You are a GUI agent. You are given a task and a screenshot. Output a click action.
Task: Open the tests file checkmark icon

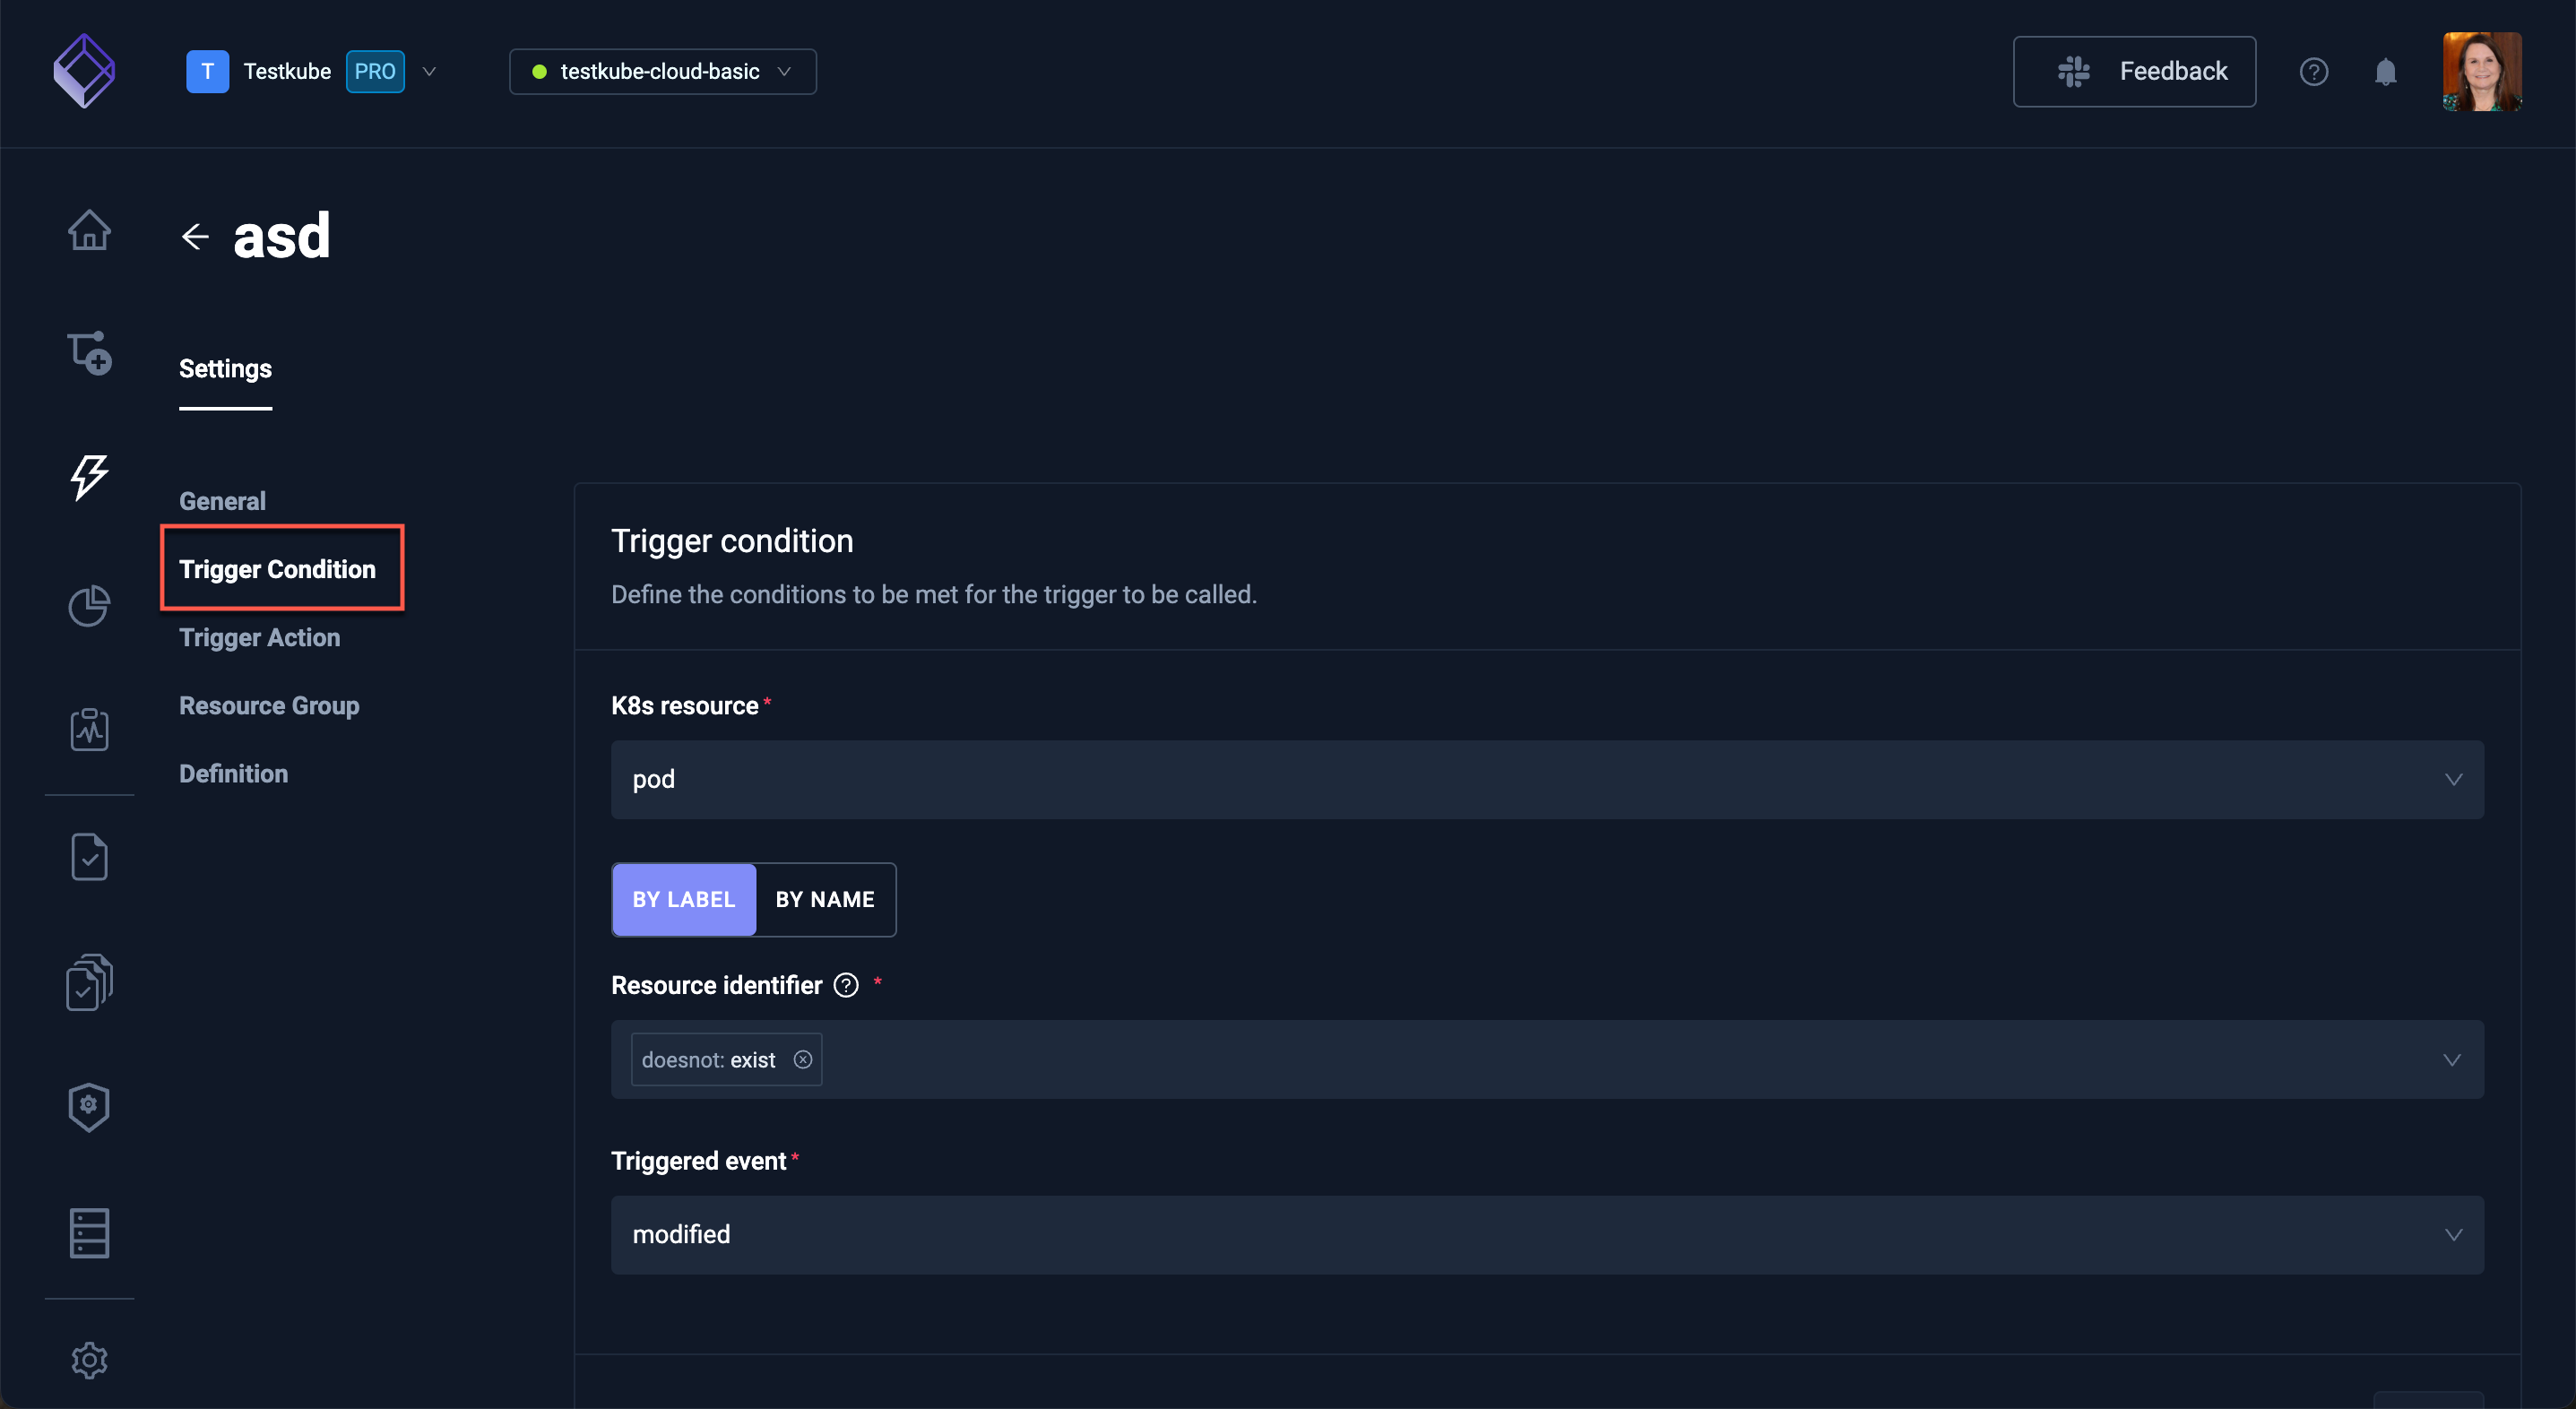point(89,857)
